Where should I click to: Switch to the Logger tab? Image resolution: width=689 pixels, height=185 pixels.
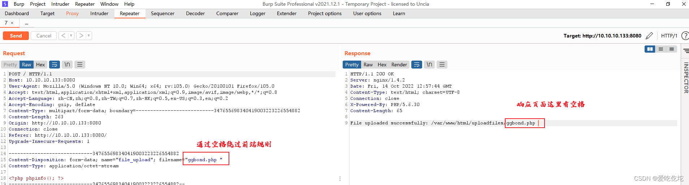click(257, 13)
